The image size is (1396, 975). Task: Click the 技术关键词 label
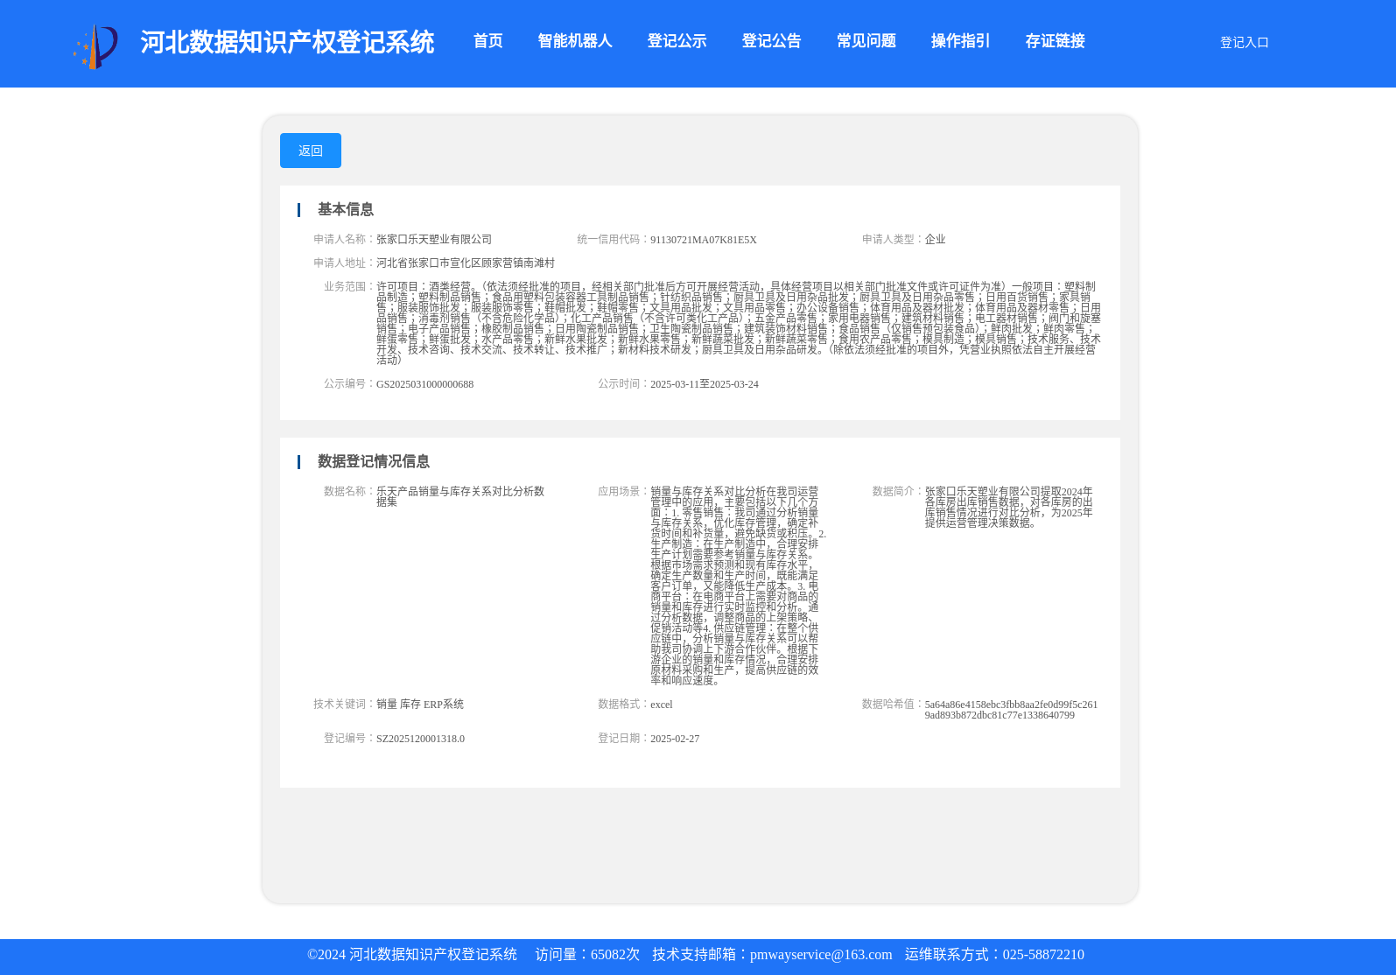point(343,704)
